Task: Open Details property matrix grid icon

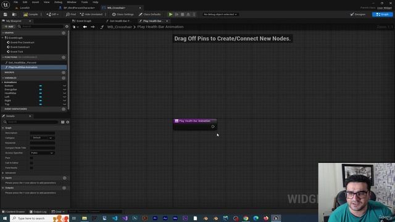Action: (x=62, y=122)
